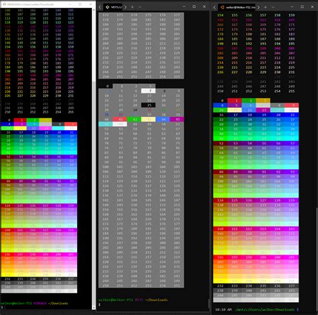
Task: Click the red cell 41 in the MSYS window
Action: click(120, 120)
